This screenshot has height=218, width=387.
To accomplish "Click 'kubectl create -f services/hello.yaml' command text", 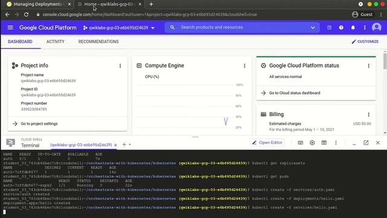I will [294, 207].
